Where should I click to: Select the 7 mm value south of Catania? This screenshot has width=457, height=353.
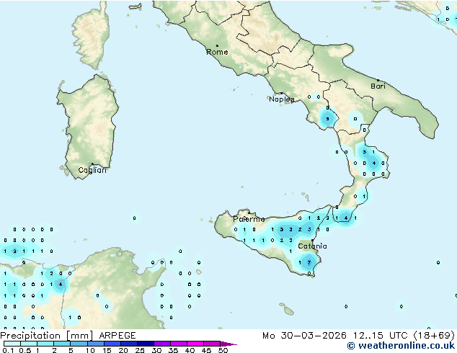click(x=309, y=262)
